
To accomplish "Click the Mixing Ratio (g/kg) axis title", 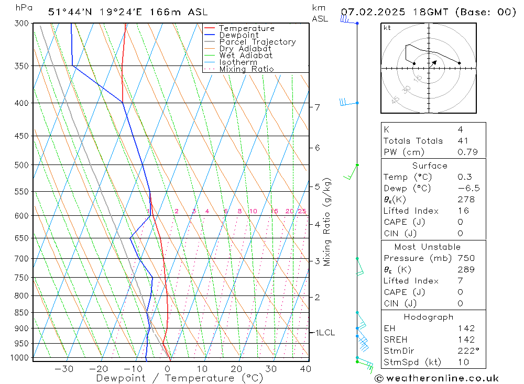I will (x=327, y=222).
